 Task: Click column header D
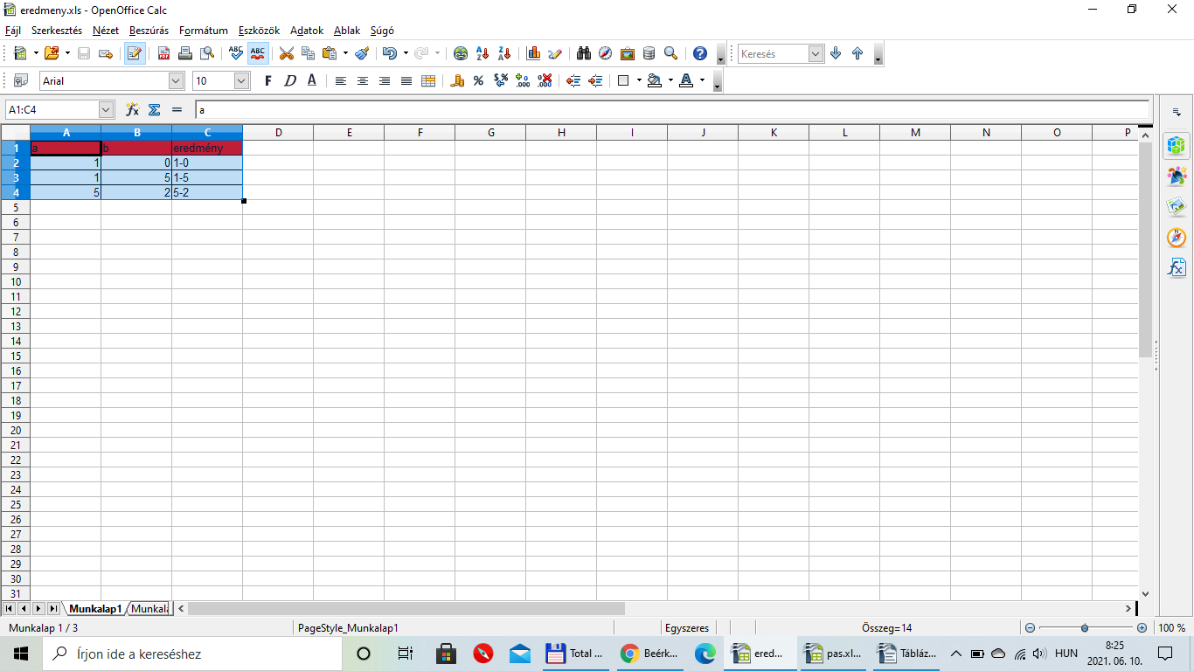[278, 133]
